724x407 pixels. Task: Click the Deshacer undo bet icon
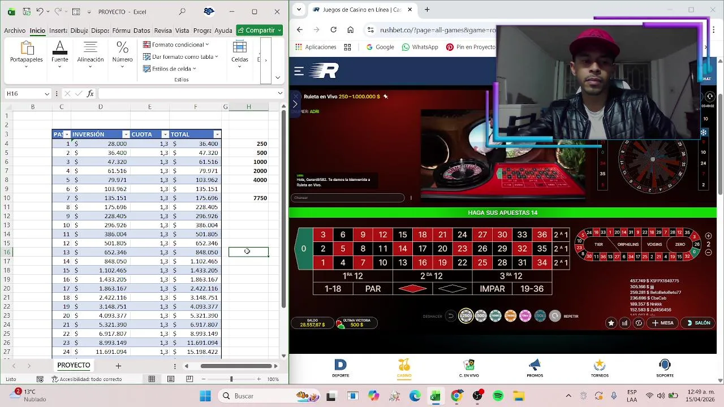coord(451,316)
